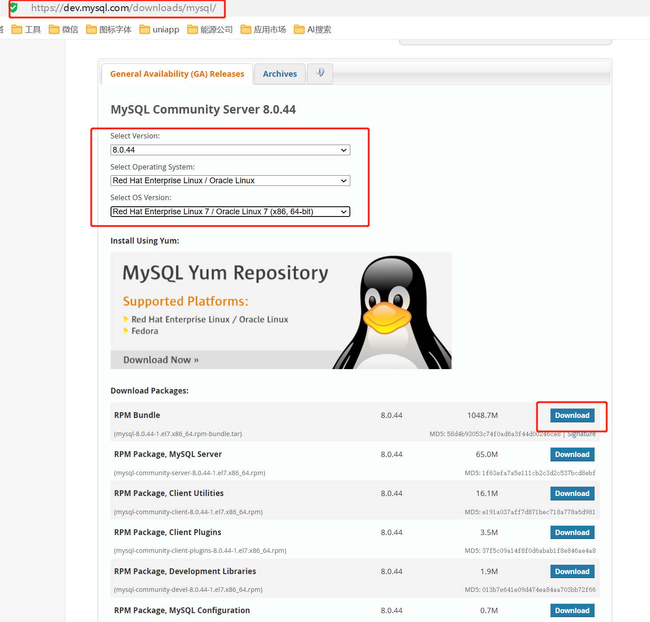
Task: Open the 工具 bookmark folder
Action: point(26,30)
